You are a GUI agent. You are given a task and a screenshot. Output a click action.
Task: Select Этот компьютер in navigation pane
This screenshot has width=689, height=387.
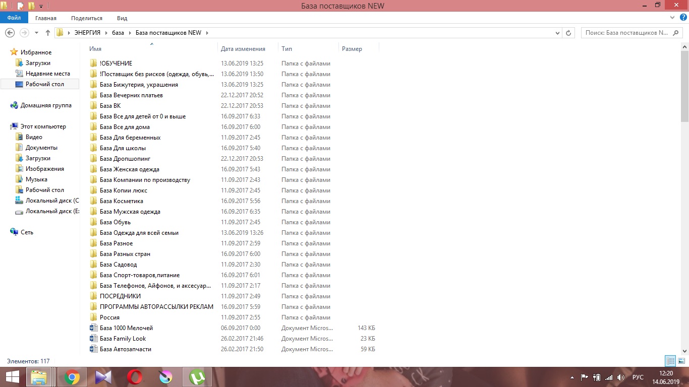(43, 126)
